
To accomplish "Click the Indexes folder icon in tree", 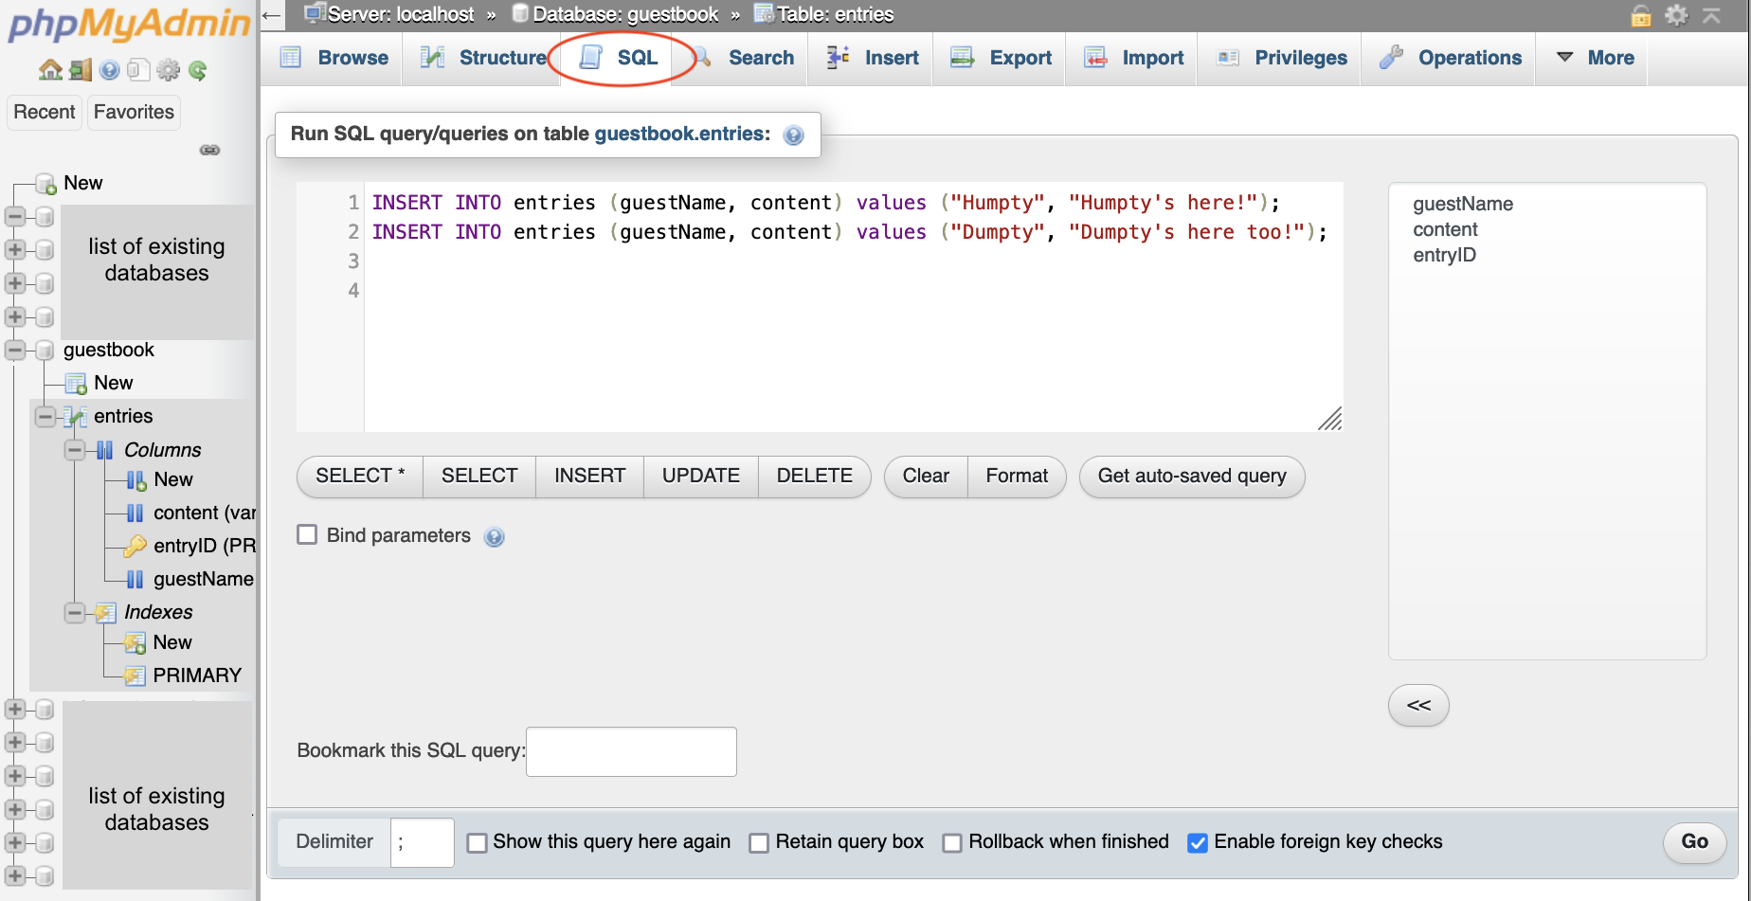I will click(105, 613).
